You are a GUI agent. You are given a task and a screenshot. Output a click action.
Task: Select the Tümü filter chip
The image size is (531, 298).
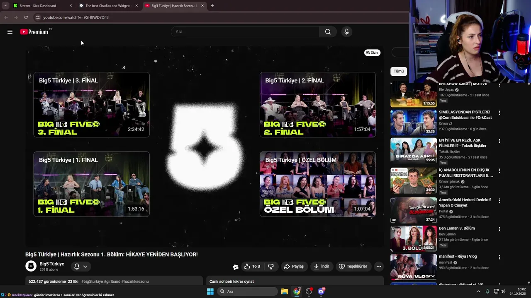tap(399, 71)
